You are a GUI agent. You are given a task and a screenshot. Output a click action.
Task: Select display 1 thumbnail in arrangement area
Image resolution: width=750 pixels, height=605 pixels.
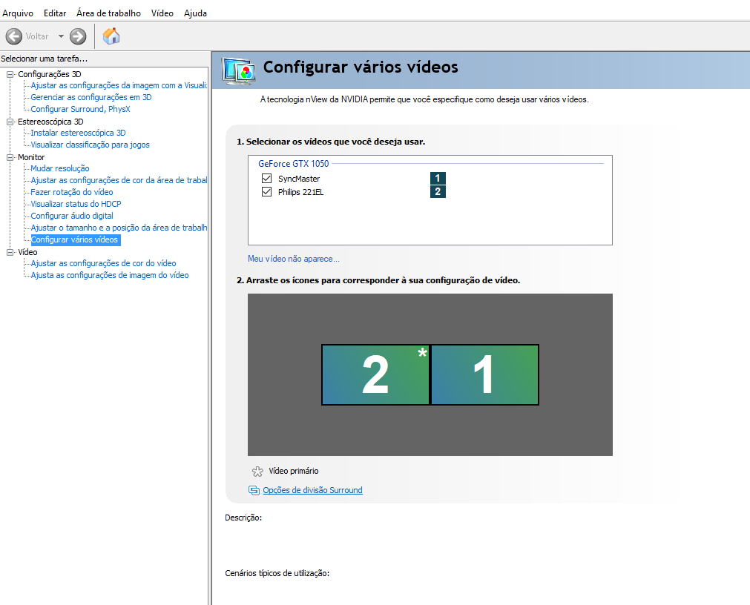pos(485,374)
